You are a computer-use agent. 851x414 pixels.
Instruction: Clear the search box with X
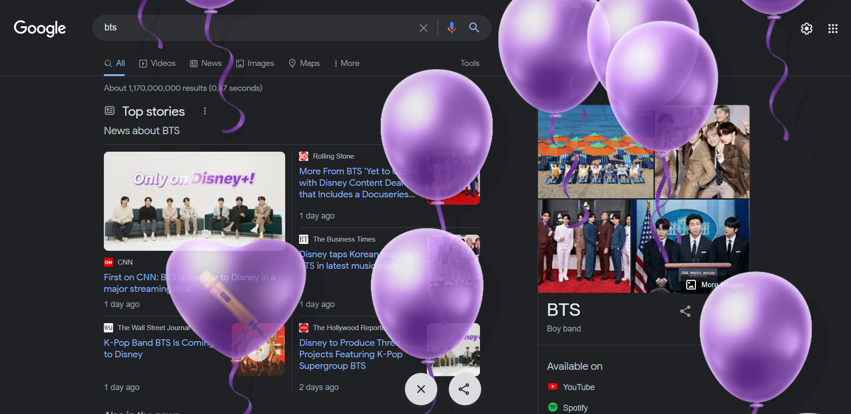click(x=423, y=28)
